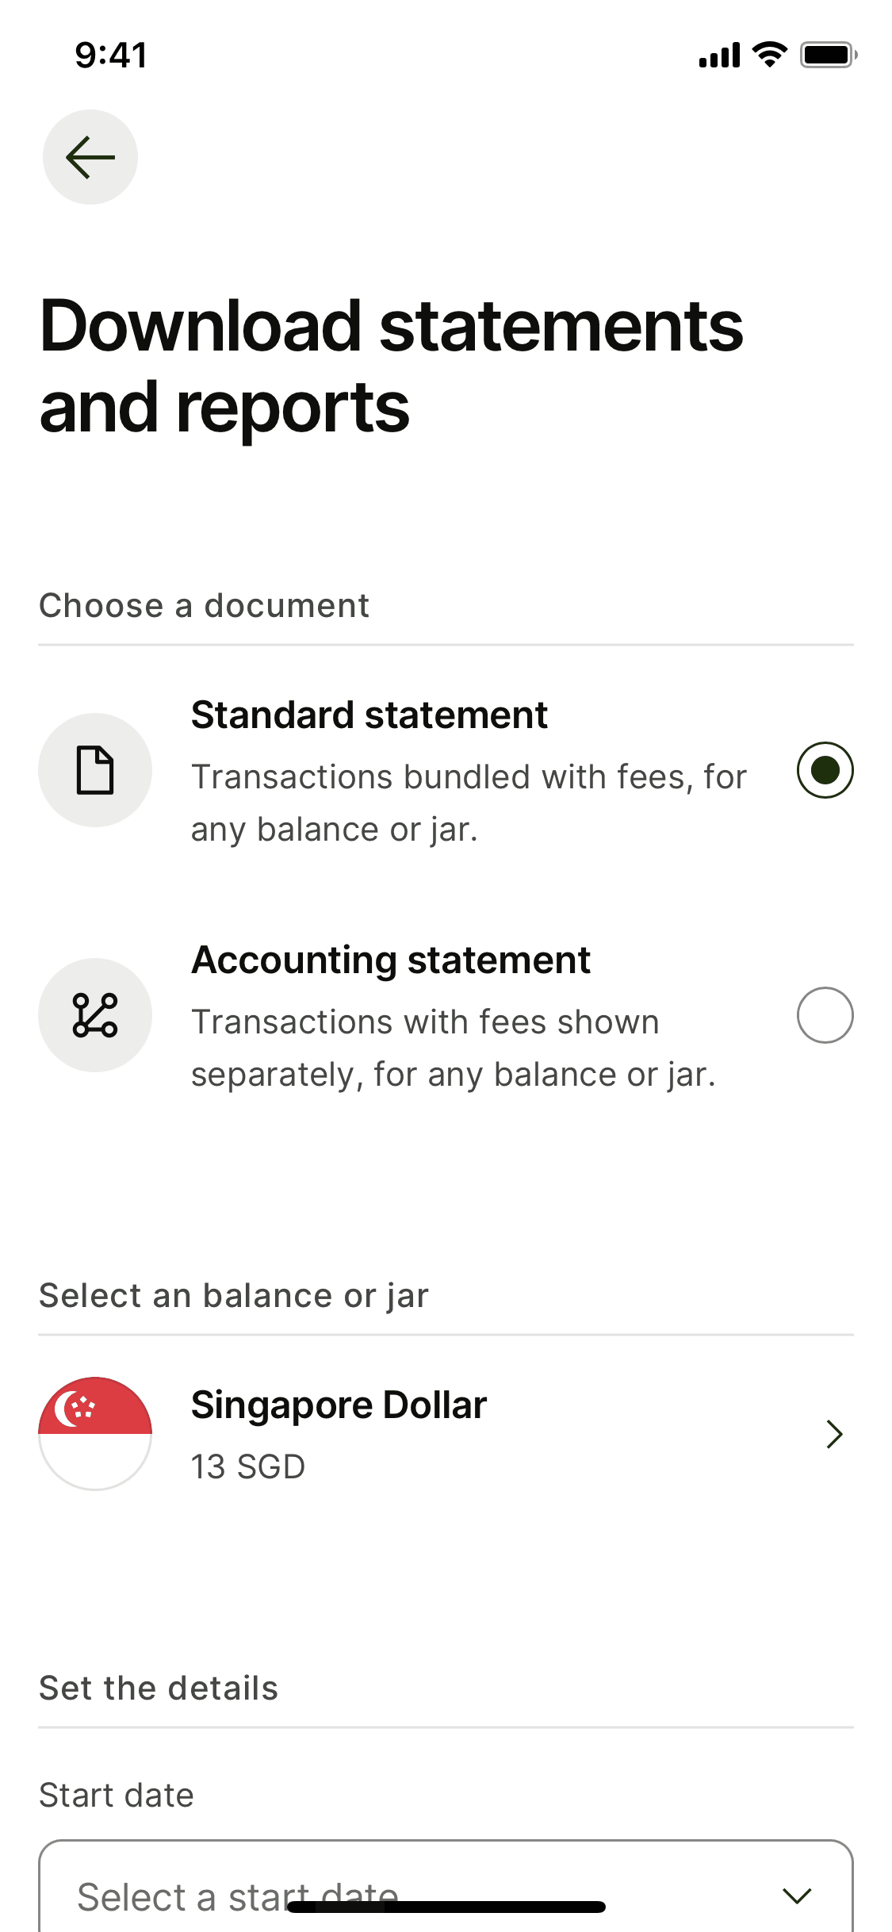Screen dimensions: 892x1932
Task: Expand the start date dropdown arrow
Action: pyautogui.click(x=796, y=1896)
